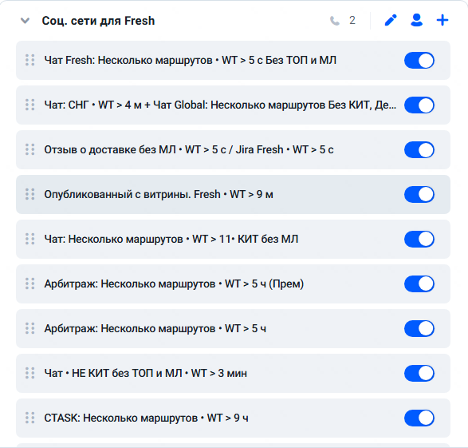Open the user assignment person icon
This screenshot has width=468, height=448.
coord(416,20)
